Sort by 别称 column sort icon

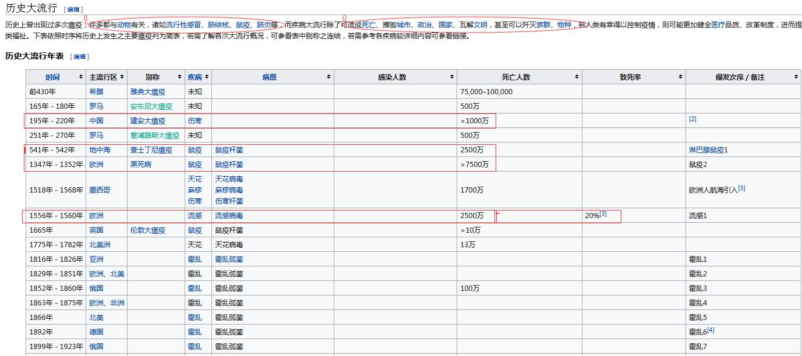(x=179, y=77)
